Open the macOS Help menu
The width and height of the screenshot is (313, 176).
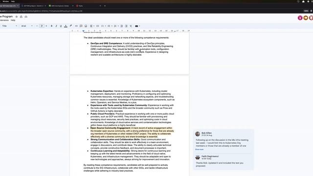13,1
